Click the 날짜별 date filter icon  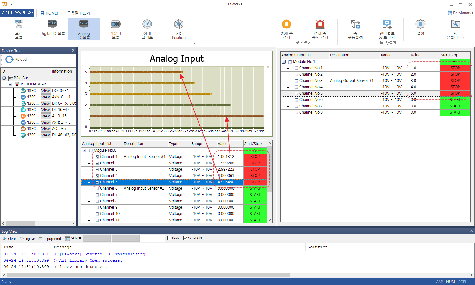click(67, 238)
